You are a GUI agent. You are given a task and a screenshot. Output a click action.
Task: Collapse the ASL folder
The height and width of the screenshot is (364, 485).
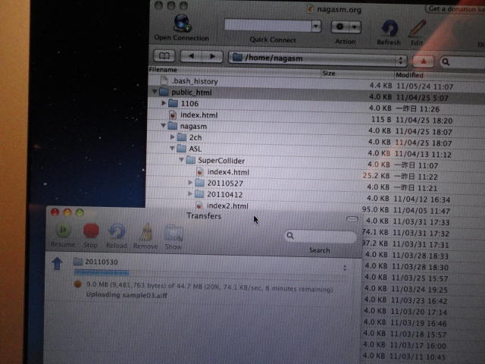click(x=172, y=149)
